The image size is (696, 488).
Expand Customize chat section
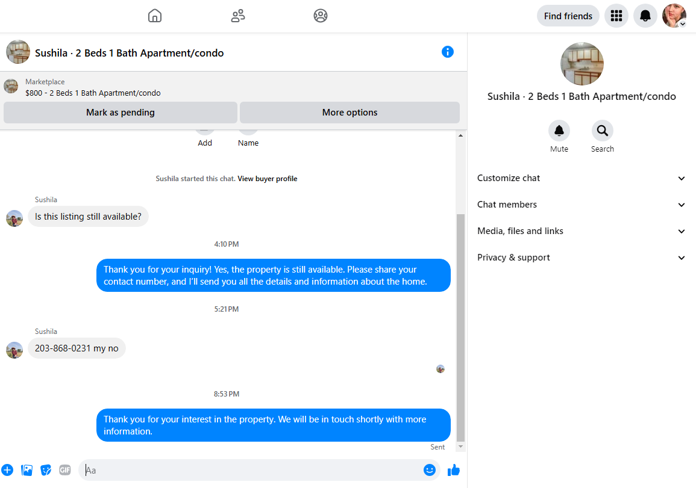tap(581, 178)
